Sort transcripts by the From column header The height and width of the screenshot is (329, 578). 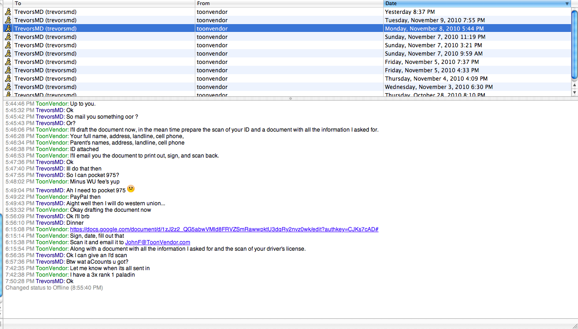pos(289,3)
